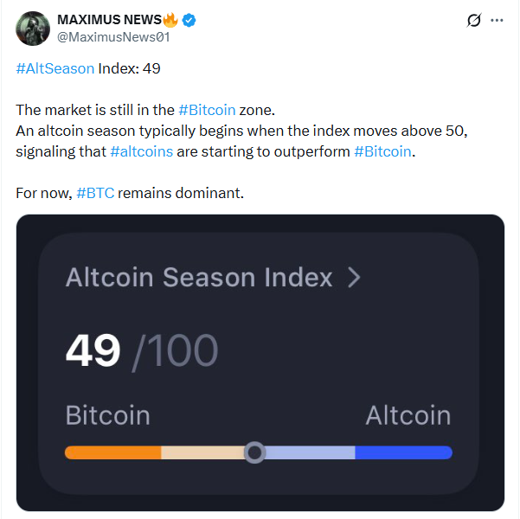Open the #AltSeason hashtag
520x519 pixels.
(55, 68)
